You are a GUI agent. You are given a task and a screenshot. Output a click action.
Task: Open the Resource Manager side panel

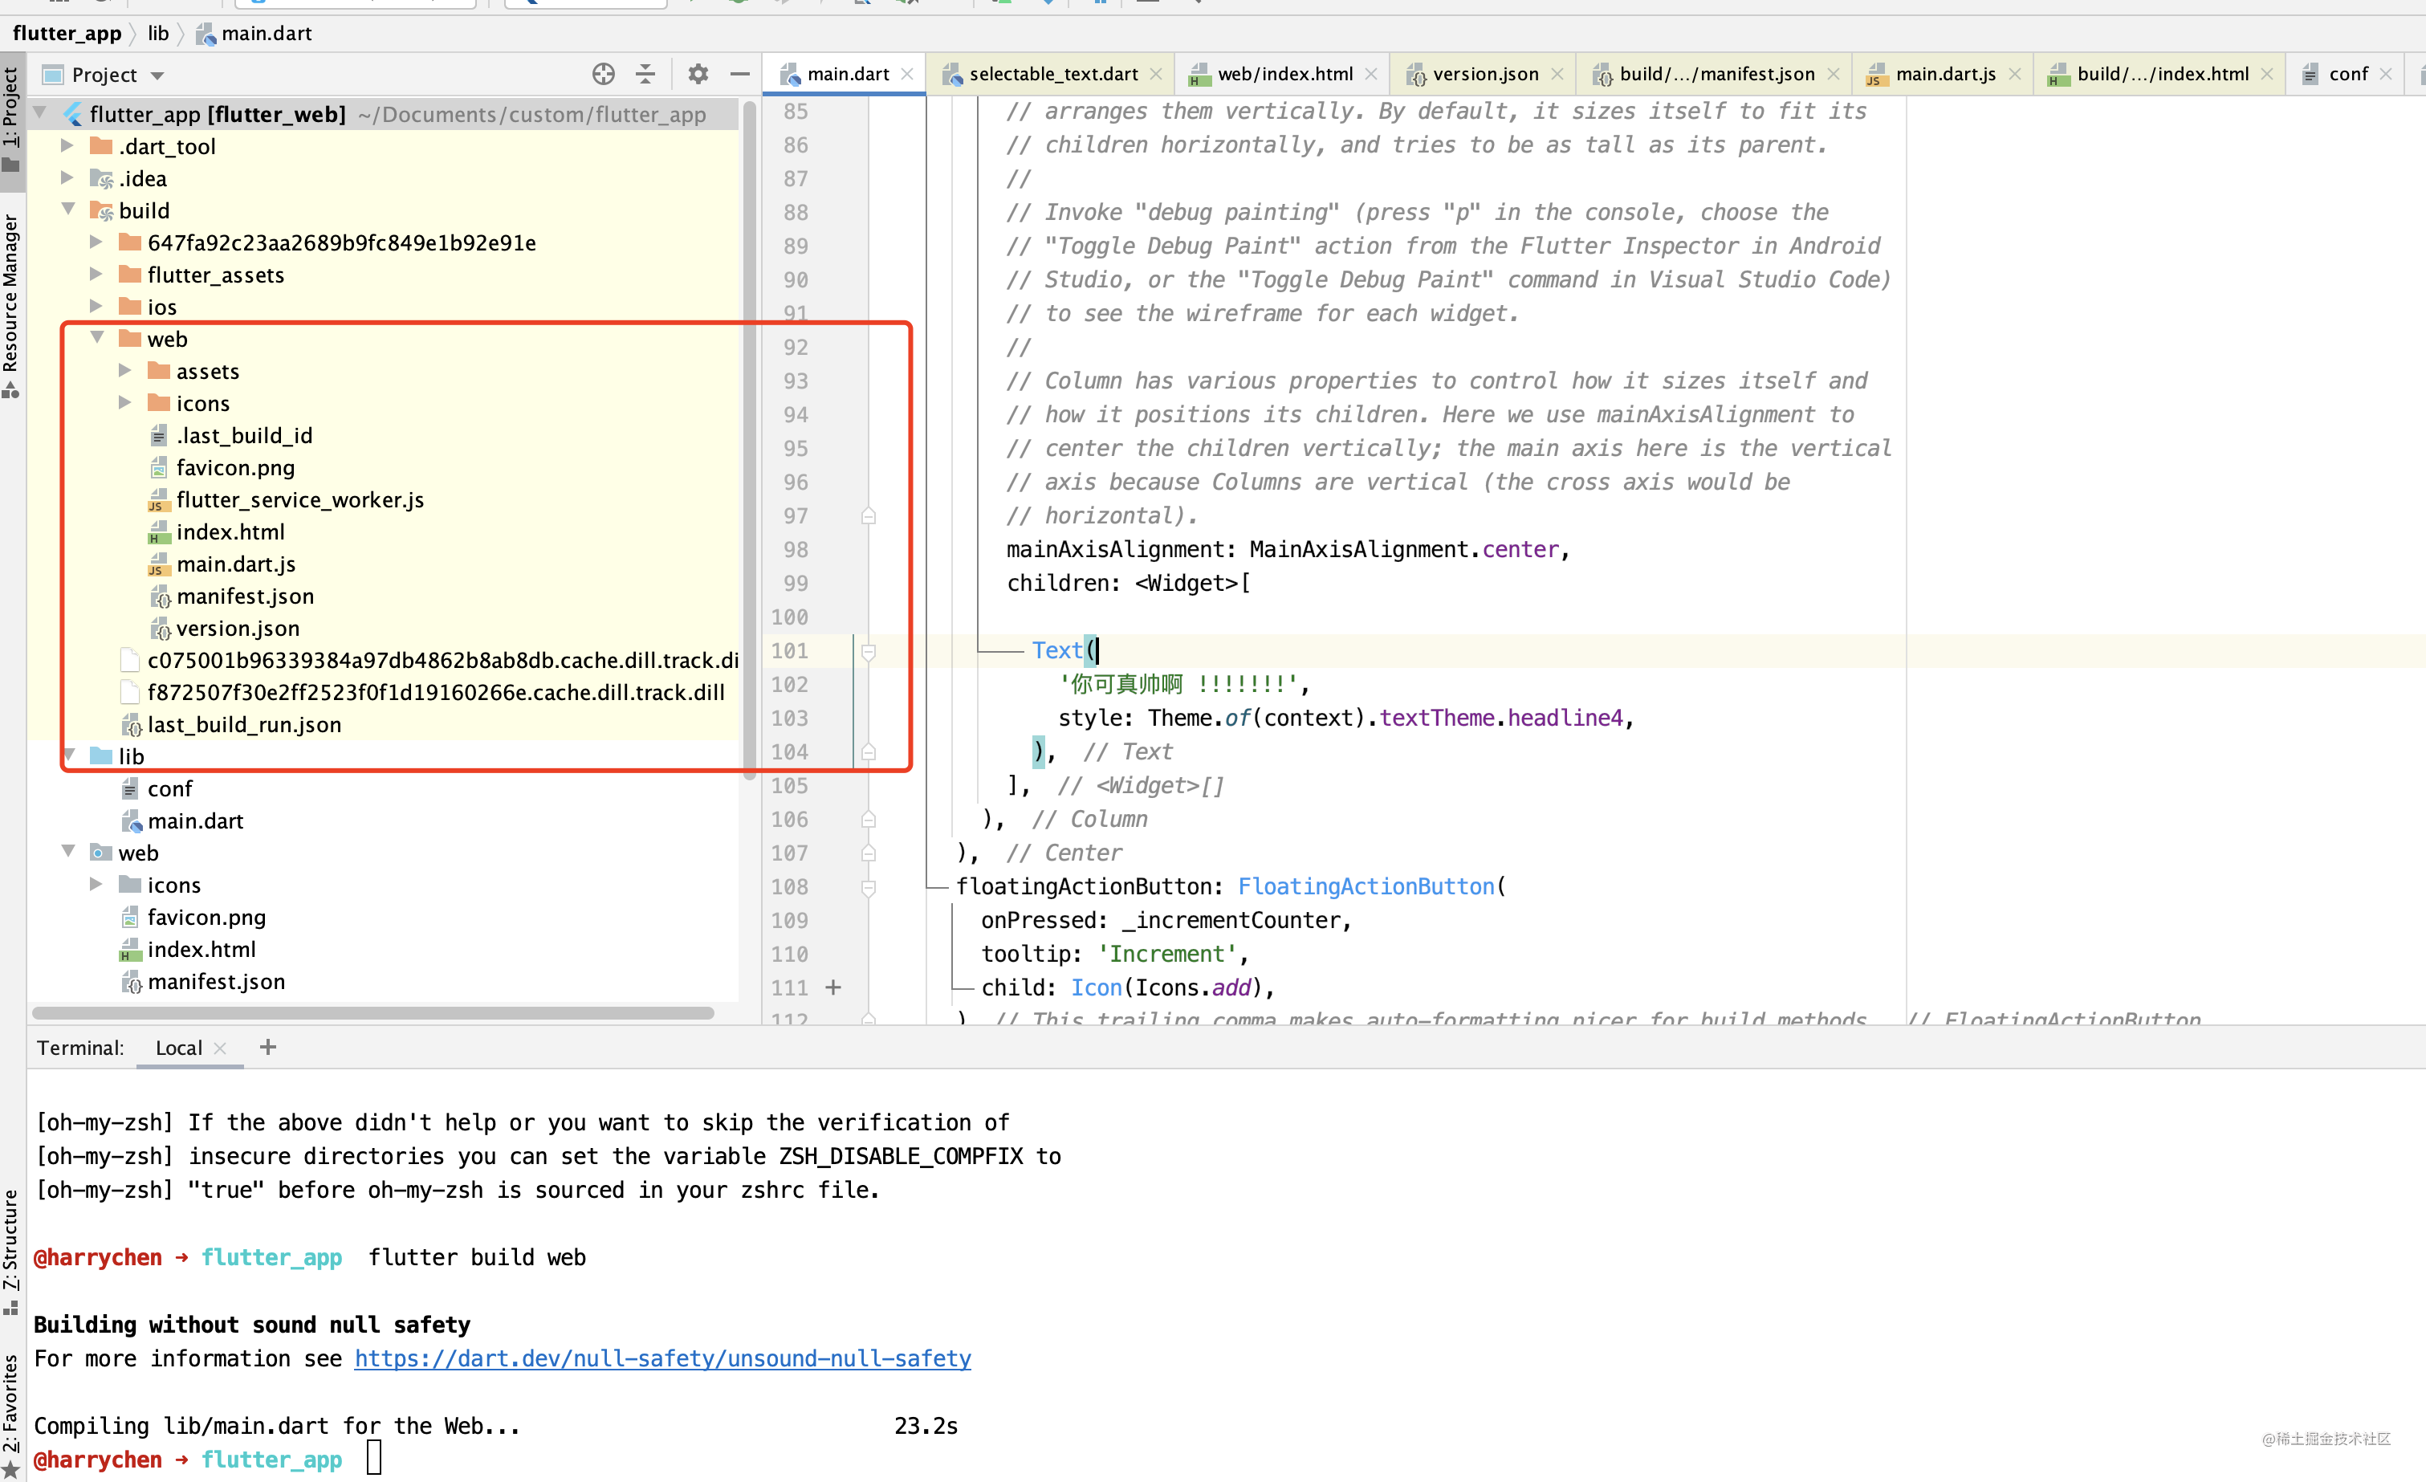tap(10, 304)
